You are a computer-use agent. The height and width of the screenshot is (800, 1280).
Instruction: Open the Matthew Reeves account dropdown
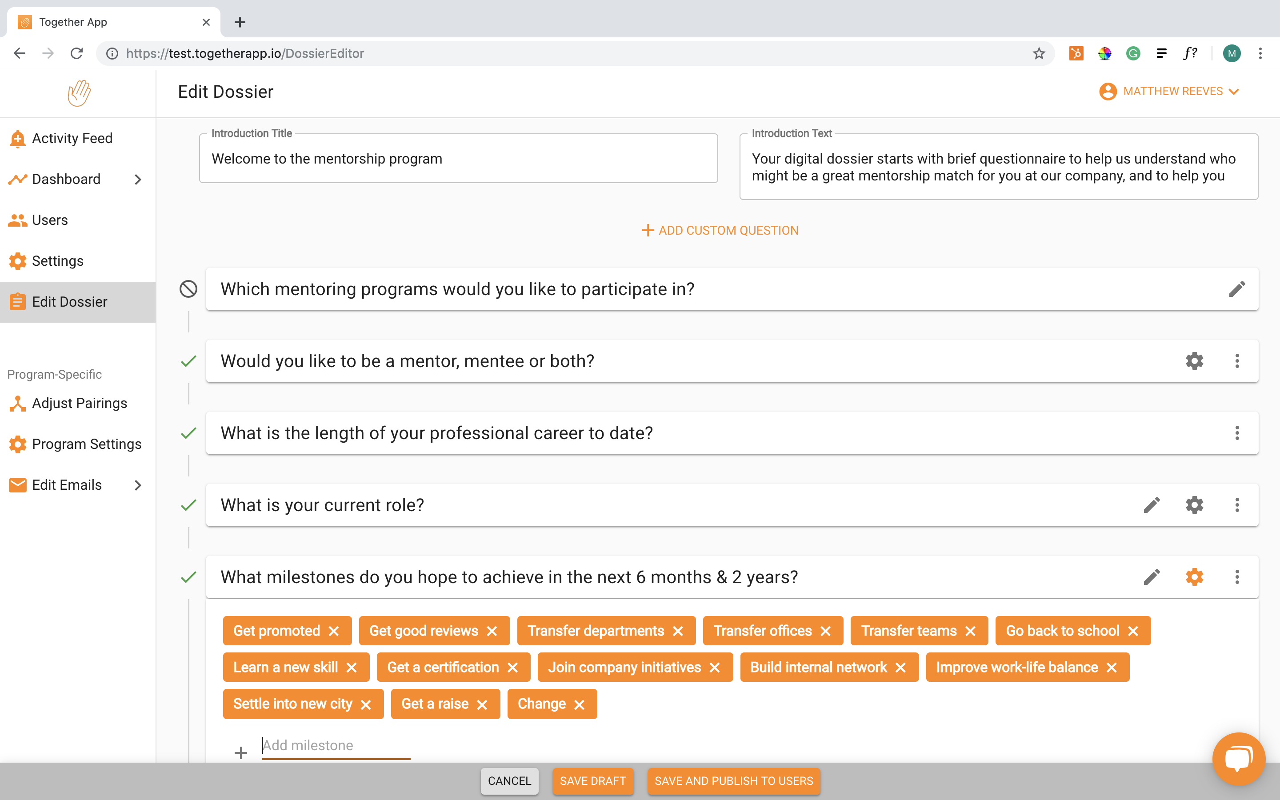pyautogui.click(x=1169, y=92)
